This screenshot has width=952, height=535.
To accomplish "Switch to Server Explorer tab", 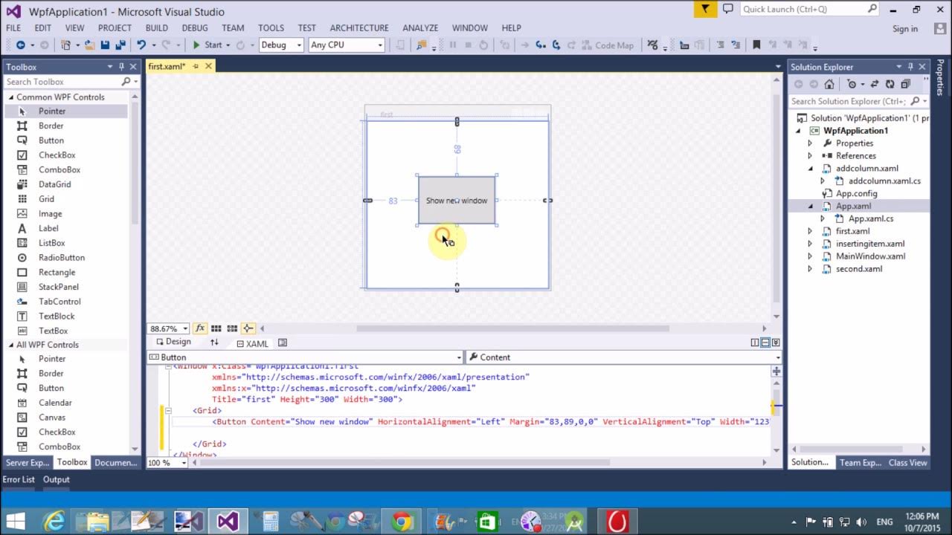I will point(27,462).
